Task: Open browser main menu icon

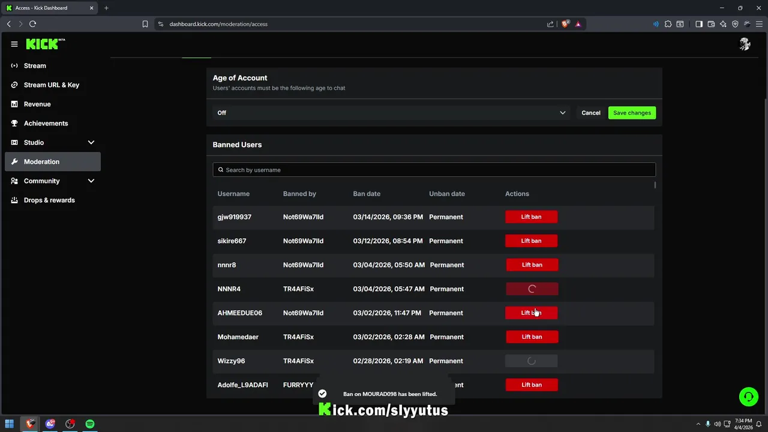Action: (759, 24)
